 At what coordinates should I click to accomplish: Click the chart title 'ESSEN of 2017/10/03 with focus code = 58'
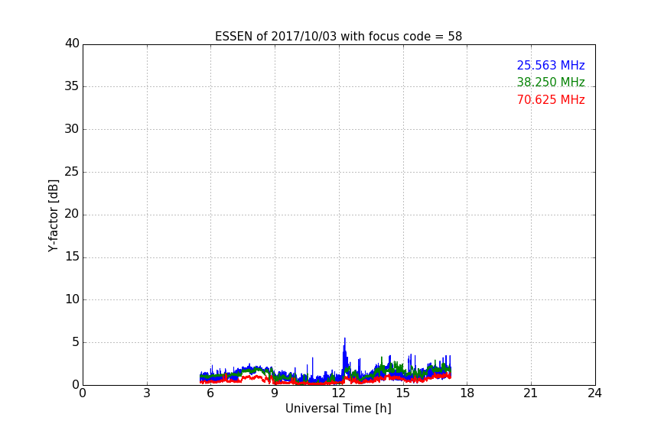pyautogui.click(x=338, y=36)
